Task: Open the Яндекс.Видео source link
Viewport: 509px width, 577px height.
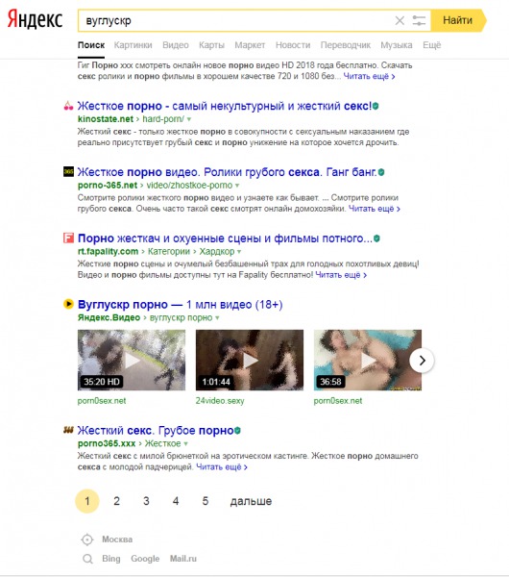Action: pyautogui.click(x=109, y=317)
